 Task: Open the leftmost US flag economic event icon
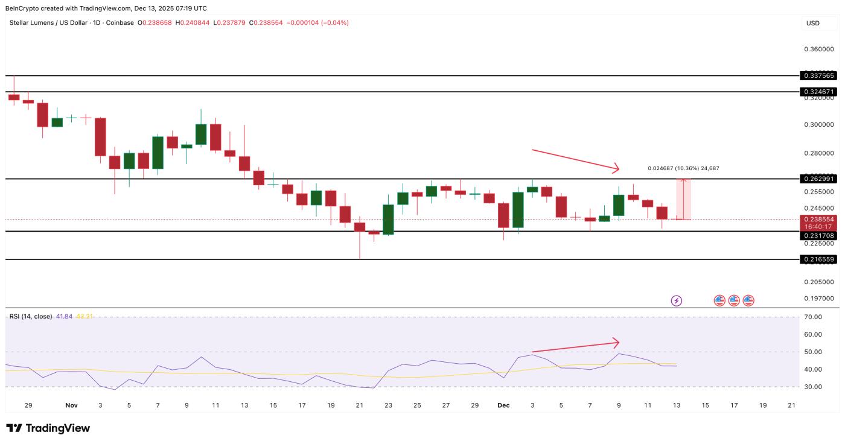[x=719, y=301]
